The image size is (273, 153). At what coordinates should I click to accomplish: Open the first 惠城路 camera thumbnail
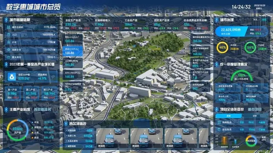click(x=112, y=138)
